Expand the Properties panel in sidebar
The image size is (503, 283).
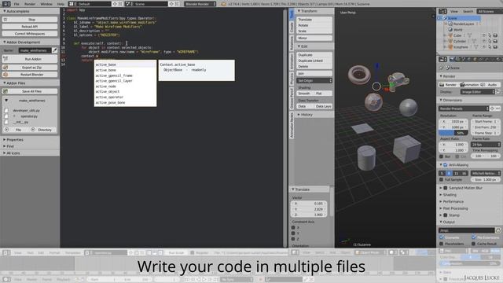pyautogui.click(x=5, y=140)
